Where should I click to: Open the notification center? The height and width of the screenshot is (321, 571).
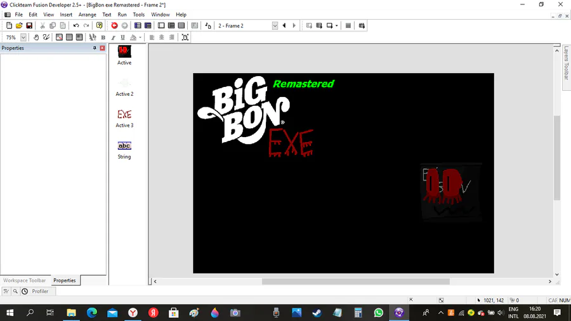tap(557, 313)
